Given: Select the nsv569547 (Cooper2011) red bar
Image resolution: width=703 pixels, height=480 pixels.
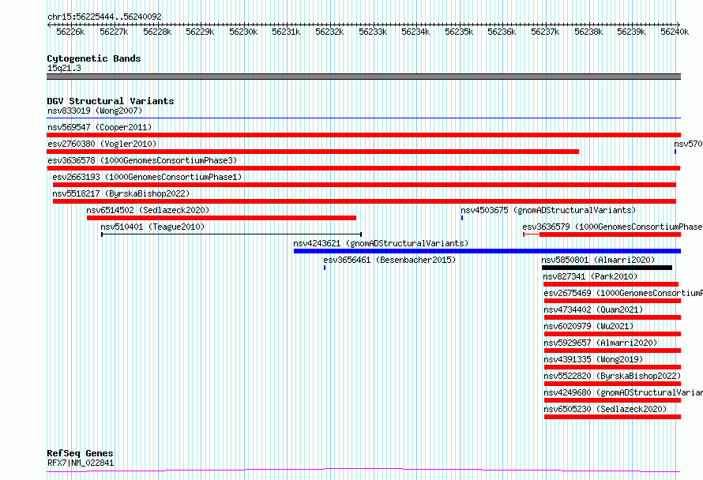Looking at the screenshot, I should (x=363, y=135).
